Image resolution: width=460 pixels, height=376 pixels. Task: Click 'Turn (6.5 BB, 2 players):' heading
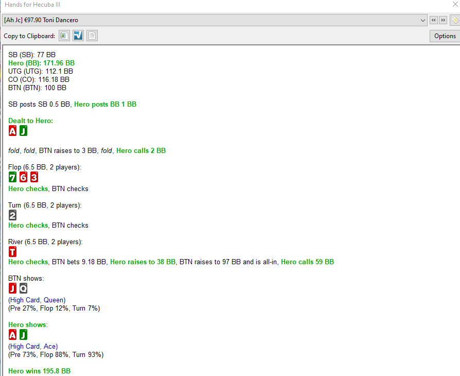coord(45,206)
